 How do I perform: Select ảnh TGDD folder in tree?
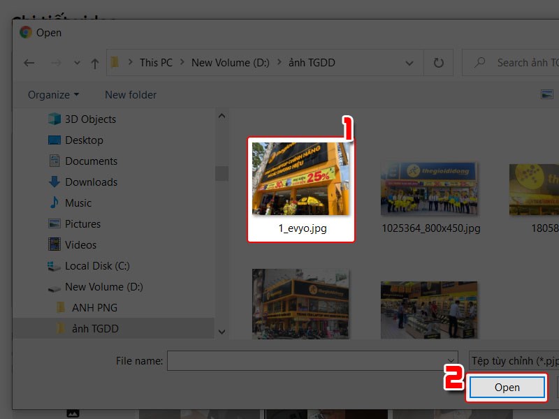coord(95,328)
